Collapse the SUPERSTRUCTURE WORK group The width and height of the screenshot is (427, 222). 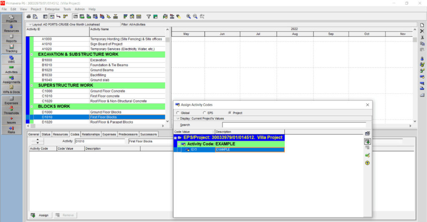pos(32,85)
